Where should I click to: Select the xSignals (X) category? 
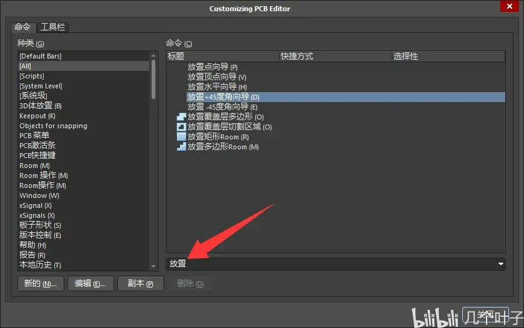pyautogui.click(x=84, y=215)
